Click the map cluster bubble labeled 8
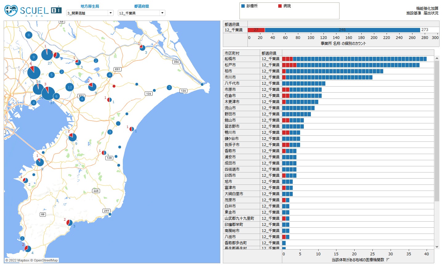Image resolution: width=442 pixels, height=267 pixels. [x=29, y=35]
